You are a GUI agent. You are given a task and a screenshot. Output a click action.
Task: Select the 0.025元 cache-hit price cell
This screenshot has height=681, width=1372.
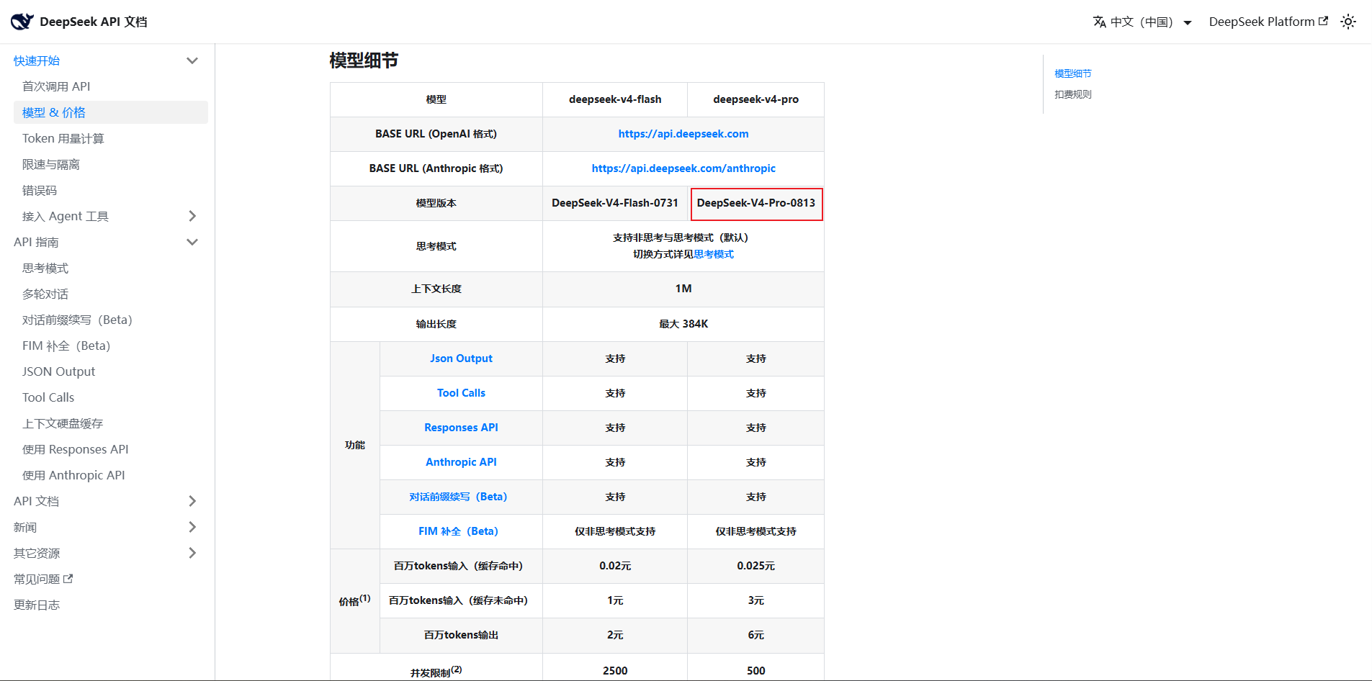(756, 566)
